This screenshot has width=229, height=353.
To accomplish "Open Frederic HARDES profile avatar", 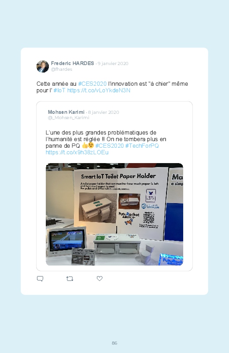I will (x=43, y=66).
